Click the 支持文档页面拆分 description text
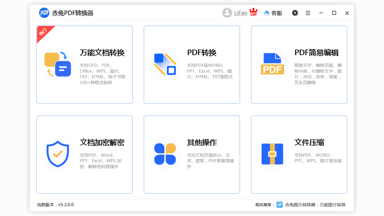 210,161
